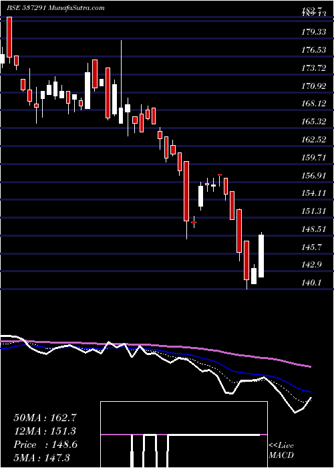This screenshot has width=334, height=468.
Task: Click the 12MA : 151.3 readout
Action: (x=45, y=431)
